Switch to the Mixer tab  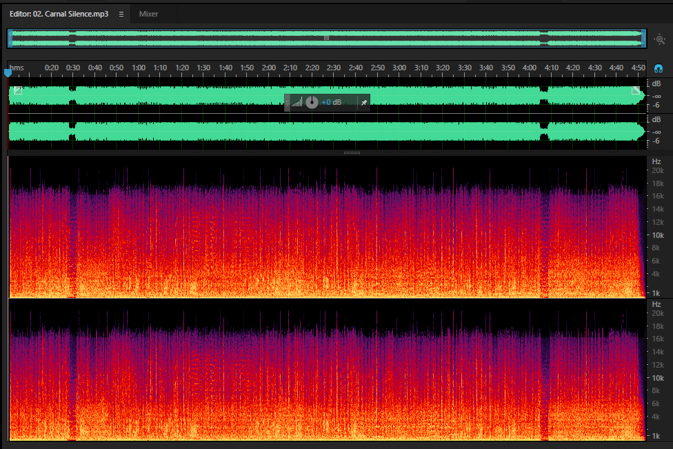(148, 14)
